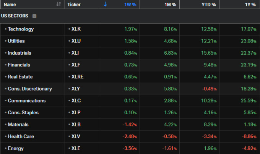The height and width of the screenshot is (154, 260).
Task: Select the Materials sector name
Action: coord(18,124)
